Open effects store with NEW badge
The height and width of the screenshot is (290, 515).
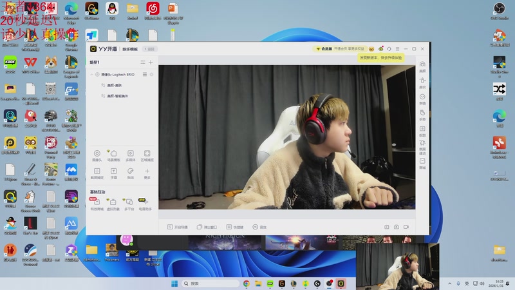(97, 204)
